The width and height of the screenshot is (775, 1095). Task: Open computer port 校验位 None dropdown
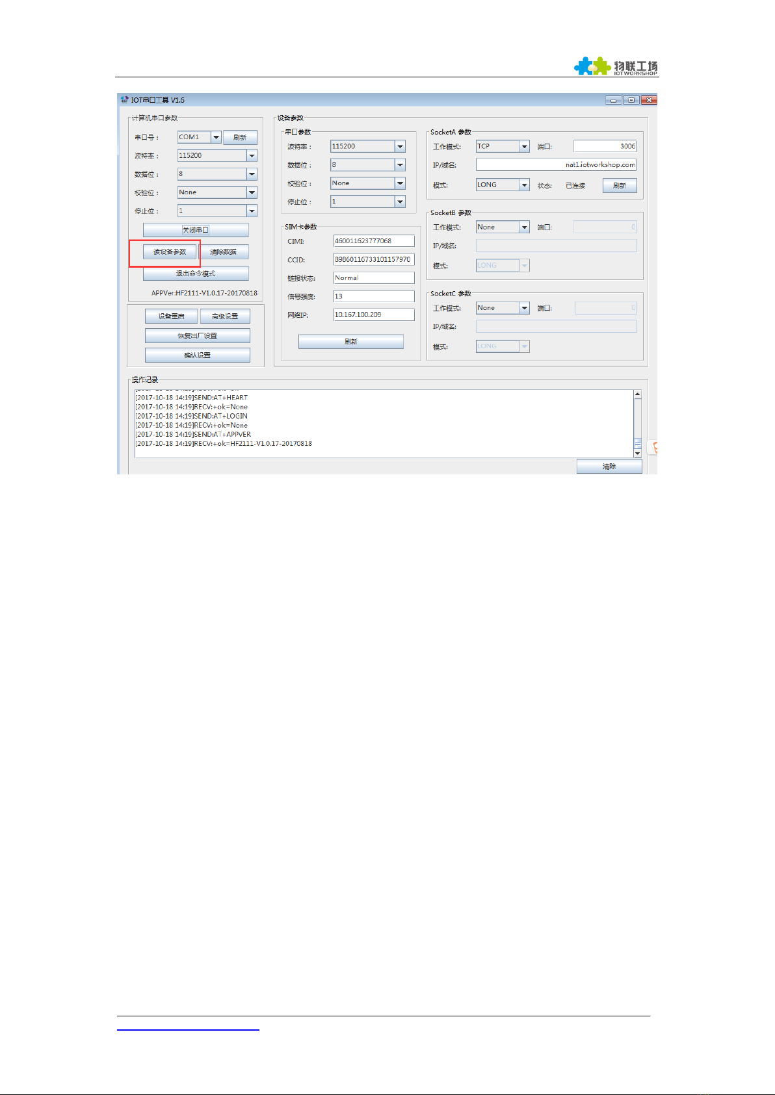pyautogui.click(x=252, y=192)
